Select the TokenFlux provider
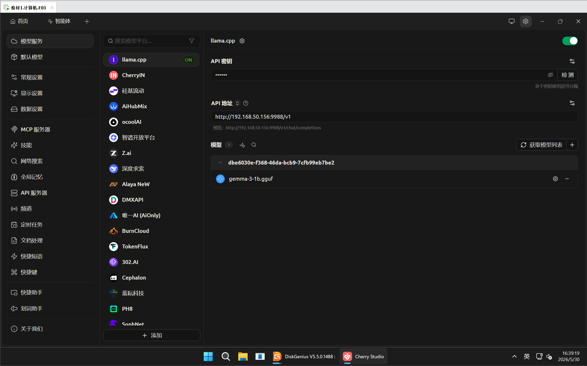 click(x=151, y=247)
